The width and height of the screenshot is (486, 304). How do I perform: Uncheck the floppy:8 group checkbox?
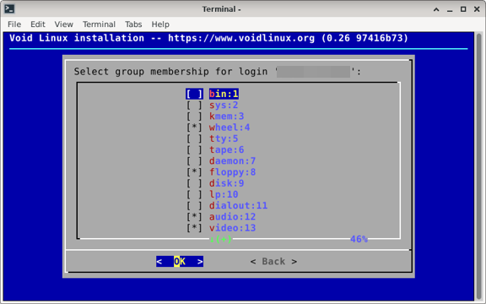tap(194, 172)
